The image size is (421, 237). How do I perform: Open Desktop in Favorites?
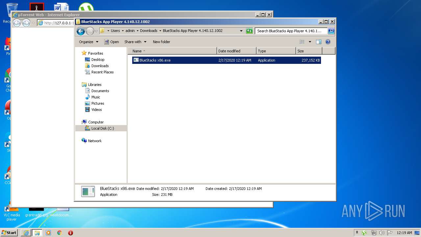pos(98,60)
